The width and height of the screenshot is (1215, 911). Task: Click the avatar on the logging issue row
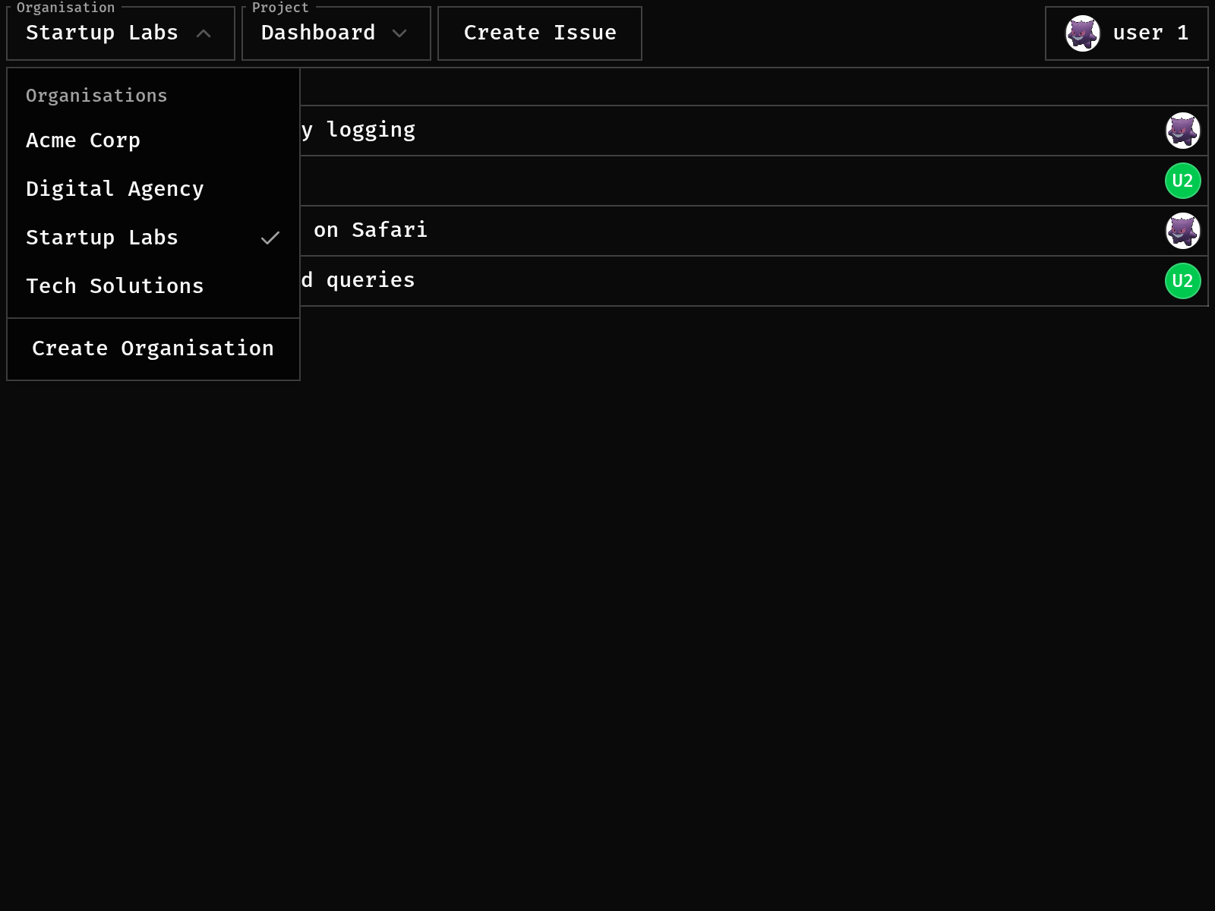(1182, 131)
